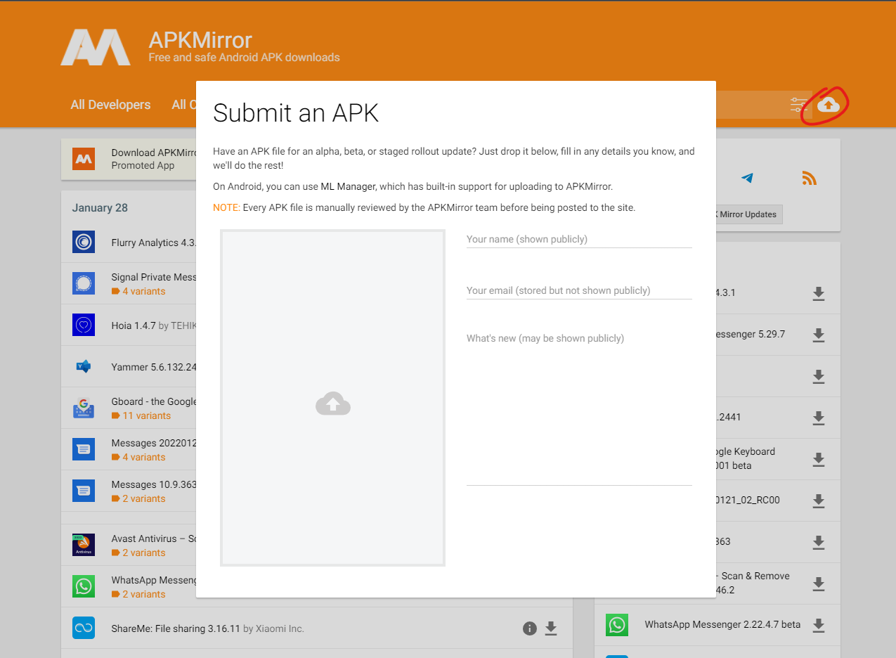Open the Yammer 5.6.132.24 entry

(153, 367)
